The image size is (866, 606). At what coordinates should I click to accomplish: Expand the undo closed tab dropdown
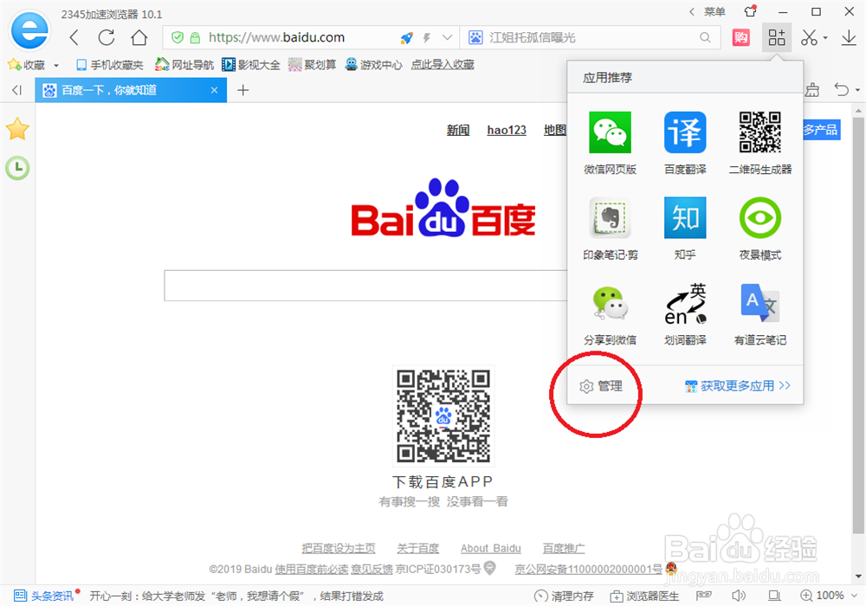[857, 90]
